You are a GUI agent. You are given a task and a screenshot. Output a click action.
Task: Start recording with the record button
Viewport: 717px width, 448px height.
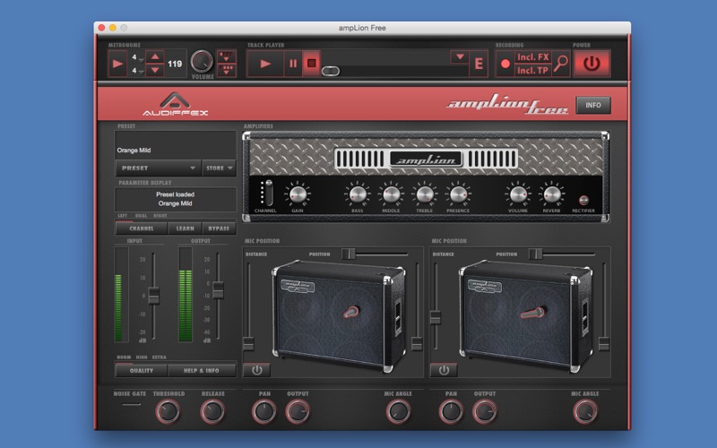tap(505, 64)
